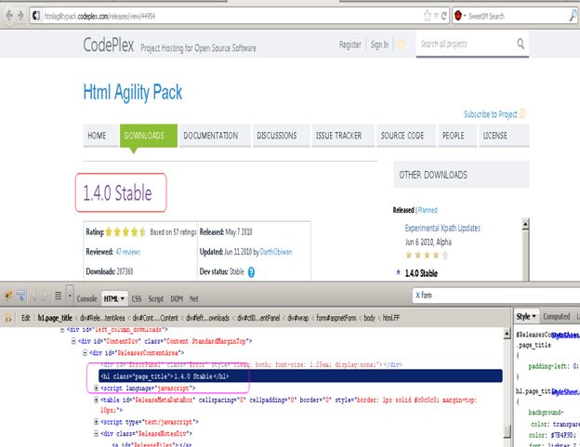Reload the page with the refresh icon
This screenshot has width=580, height=447.
(x=444, y=16)
